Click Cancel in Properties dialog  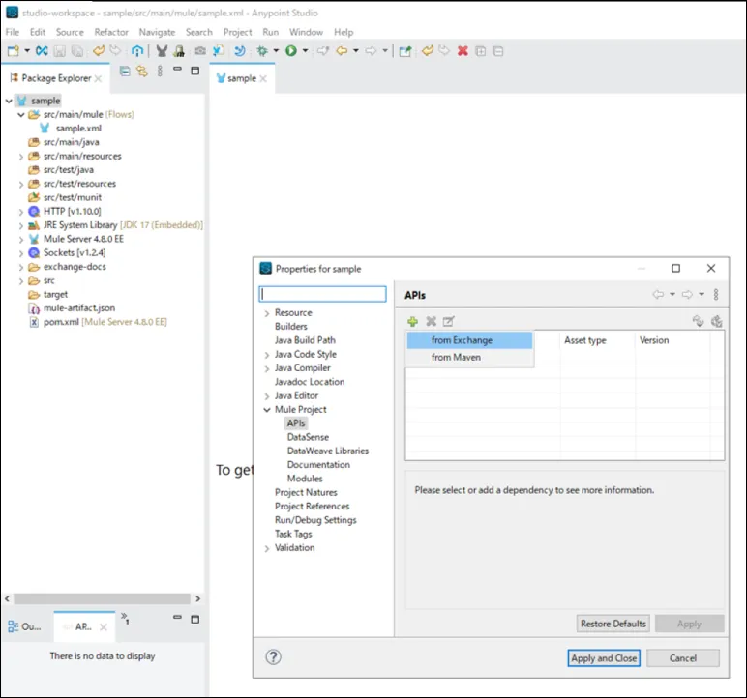[x=683, y=658]
